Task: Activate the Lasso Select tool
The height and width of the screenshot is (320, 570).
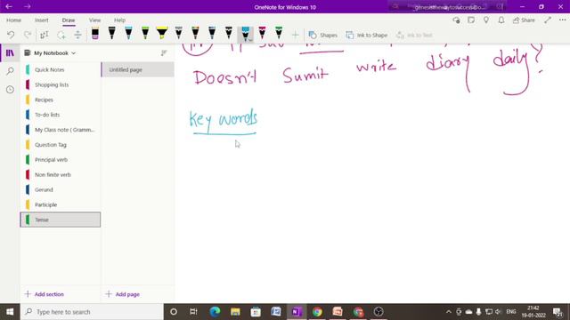Action: 61,35
